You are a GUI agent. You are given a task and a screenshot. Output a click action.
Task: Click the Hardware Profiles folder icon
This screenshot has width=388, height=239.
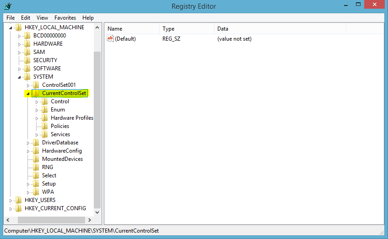pos(45,117)
